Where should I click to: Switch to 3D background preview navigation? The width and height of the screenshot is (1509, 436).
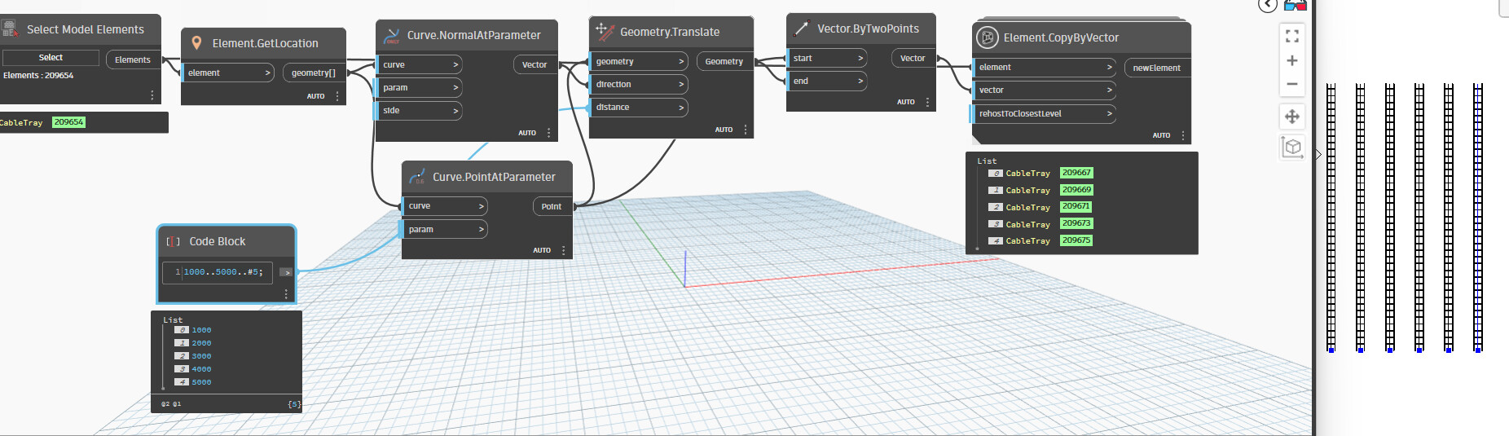tap(1292, 148)
